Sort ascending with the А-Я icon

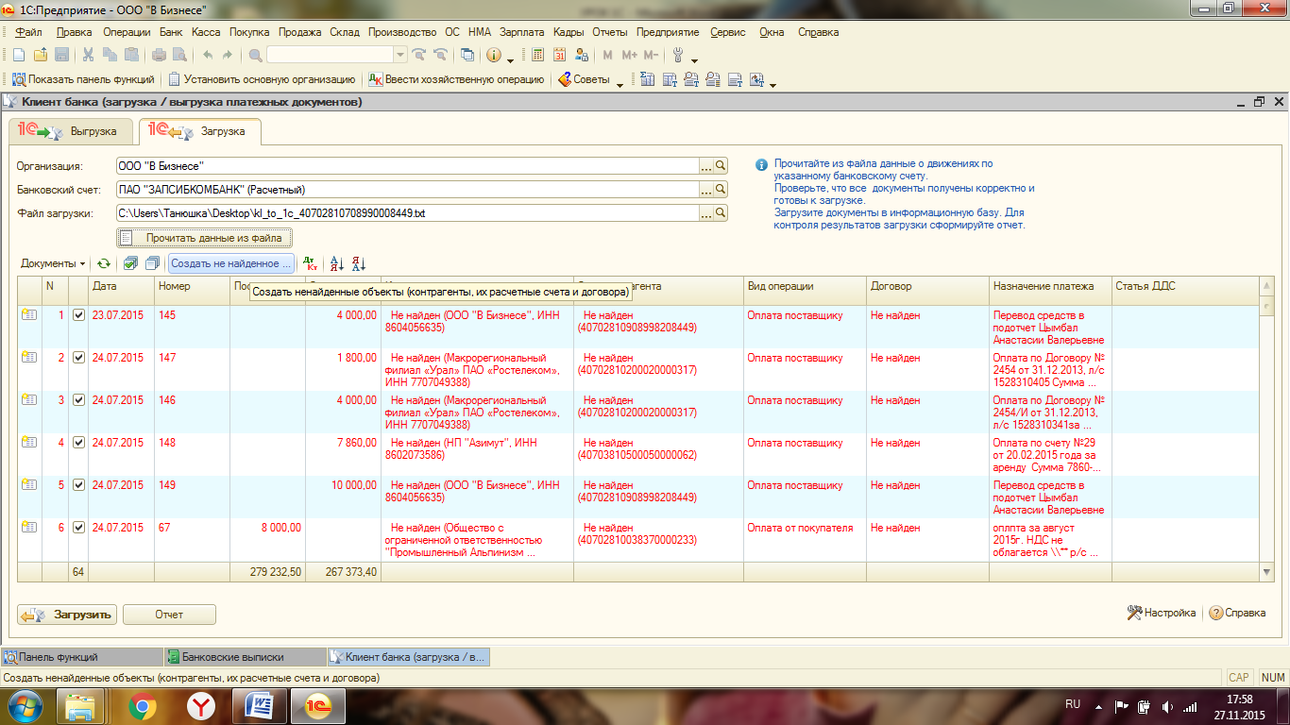click(x=337, y=263)
